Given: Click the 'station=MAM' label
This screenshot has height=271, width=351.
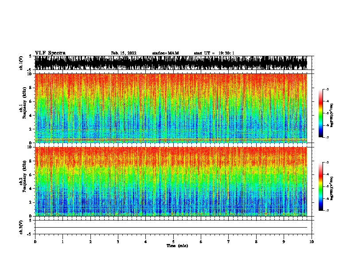Looking at the screenshot, I should (165, 53).
